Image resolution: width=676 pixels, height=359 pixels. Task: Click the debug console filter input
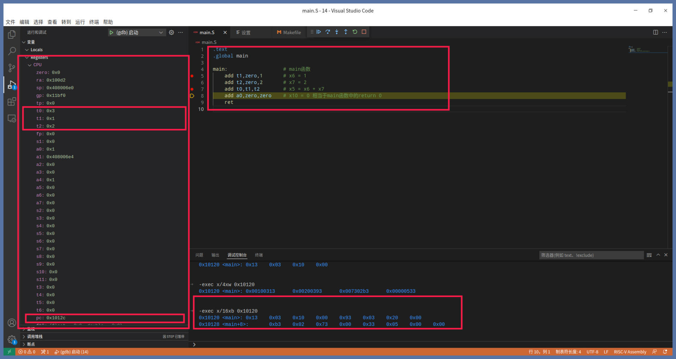coord(591,255)
